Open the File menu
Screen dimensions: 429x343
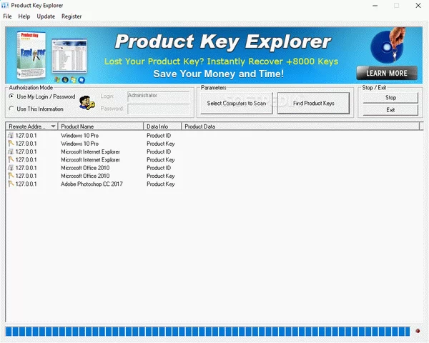coord(7,16)
